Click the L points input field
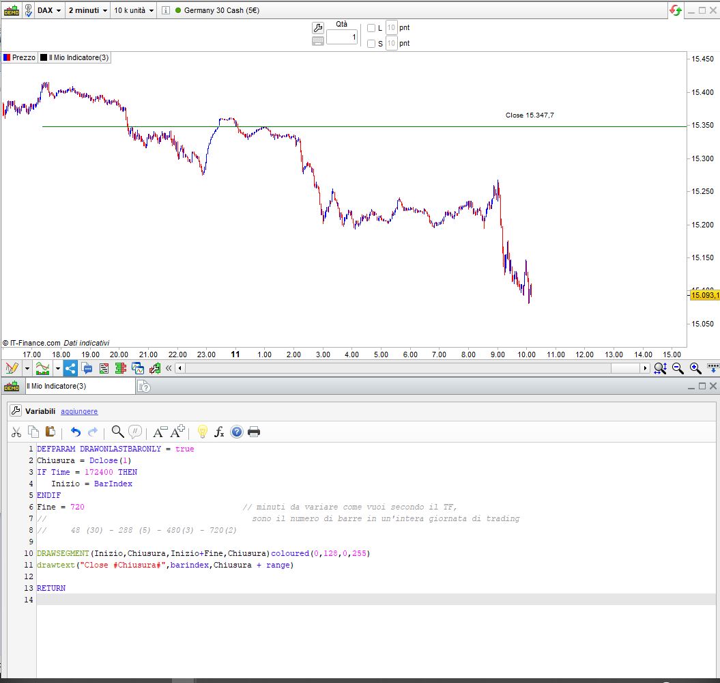 point(391,27)
